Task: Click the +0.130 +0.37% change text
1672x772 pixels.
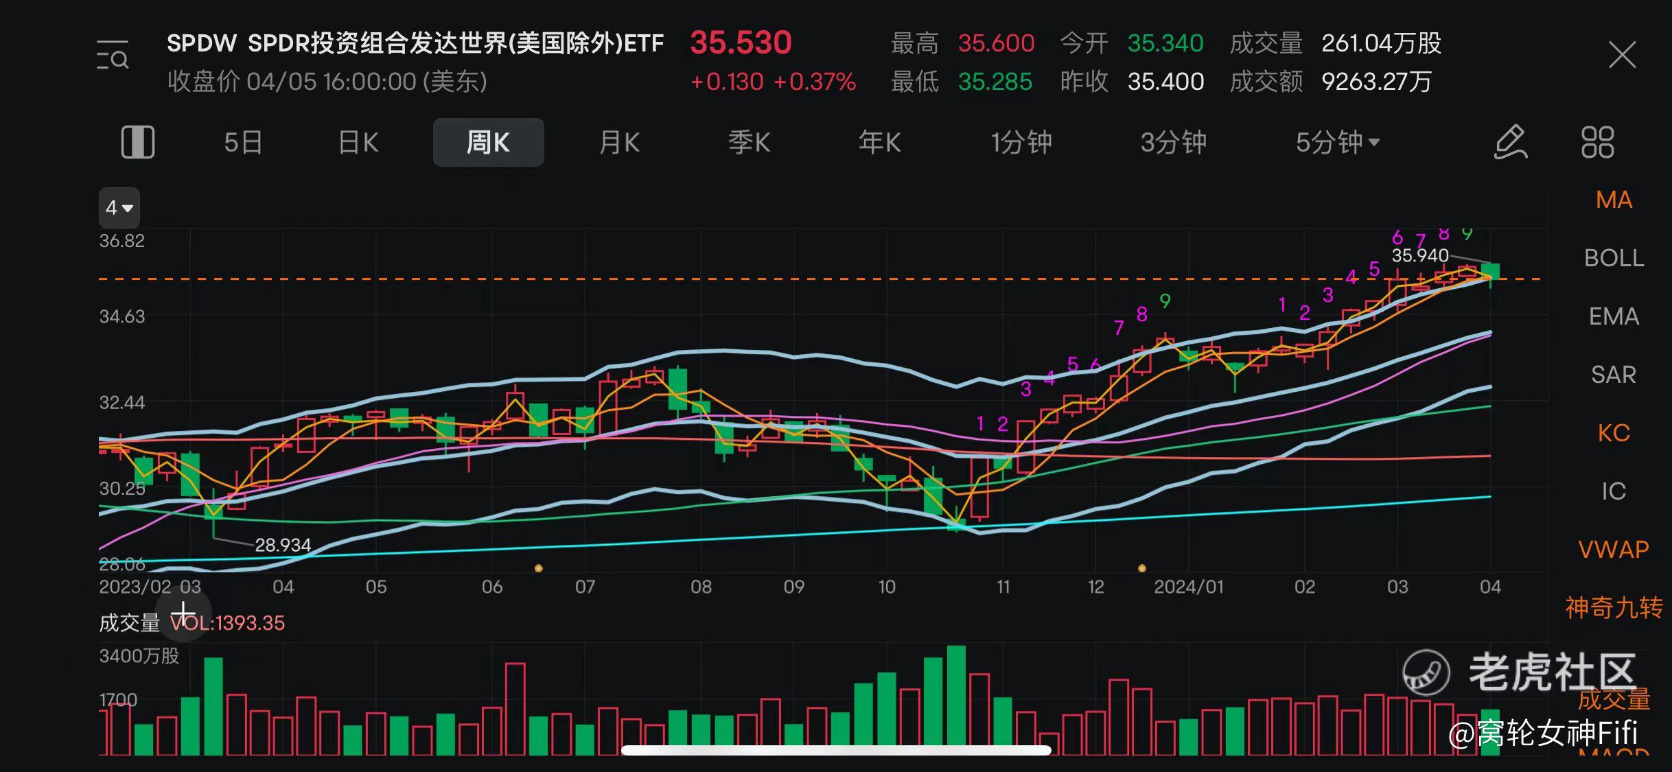Action: 773,82
